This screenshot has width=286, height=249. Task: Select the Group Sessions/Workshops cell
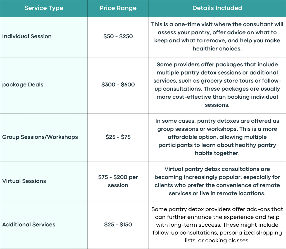[x=44, y=138]
